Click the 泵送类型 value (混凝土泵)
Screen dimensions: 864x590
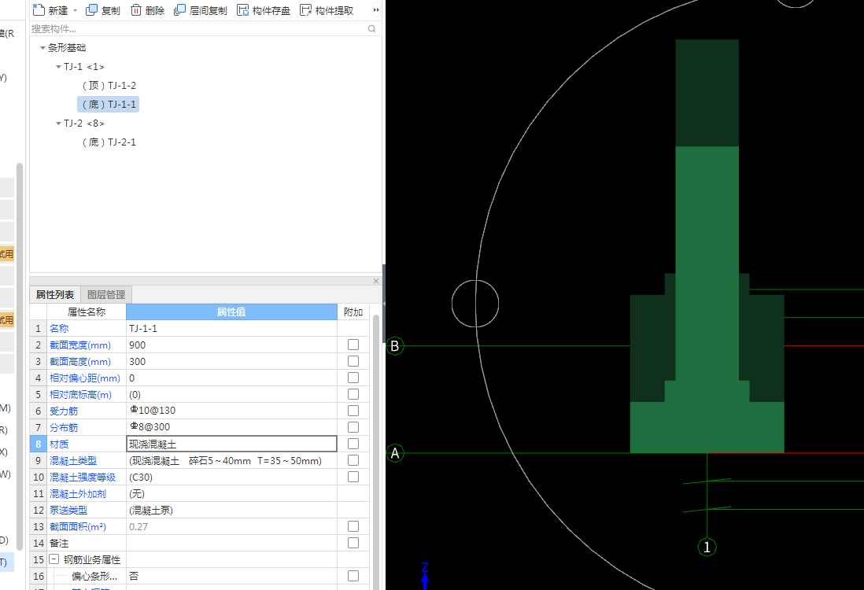coord(231,510)
